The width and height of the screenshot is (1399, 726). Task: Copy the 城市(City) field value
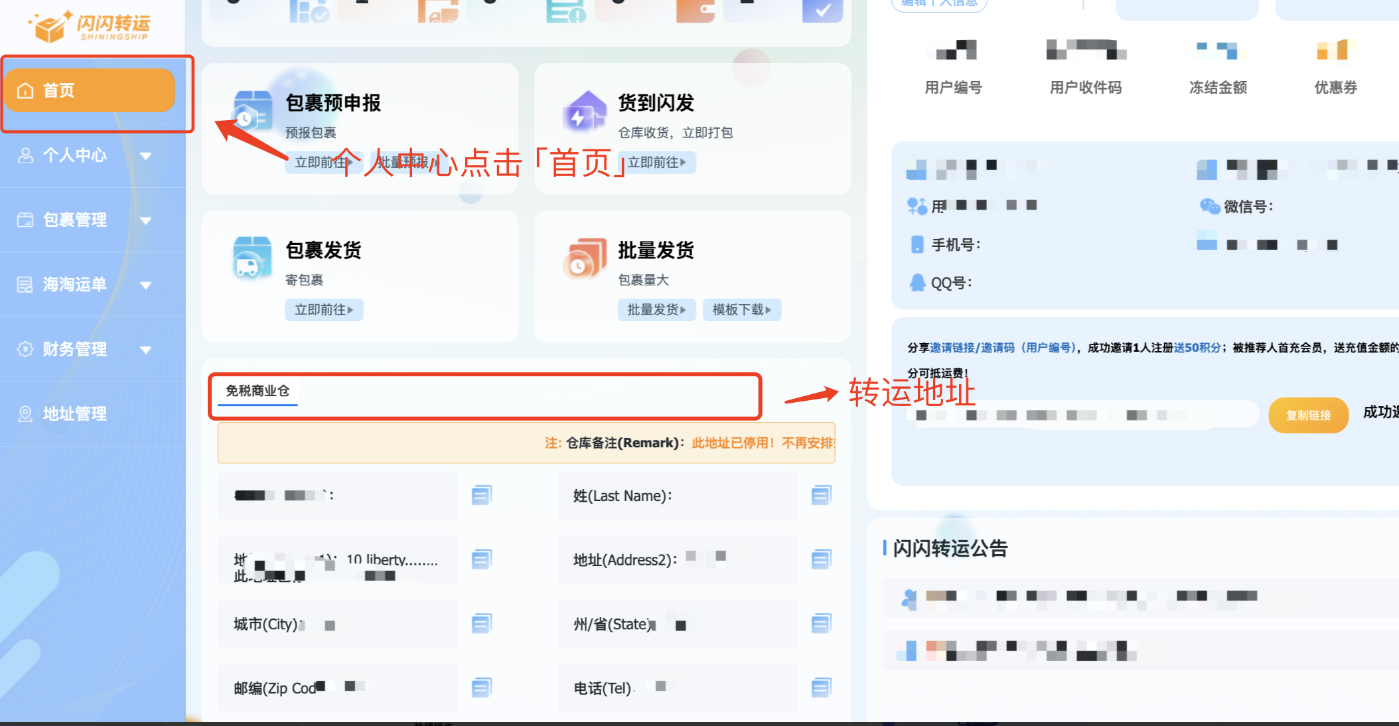click(x=481, y=624)
